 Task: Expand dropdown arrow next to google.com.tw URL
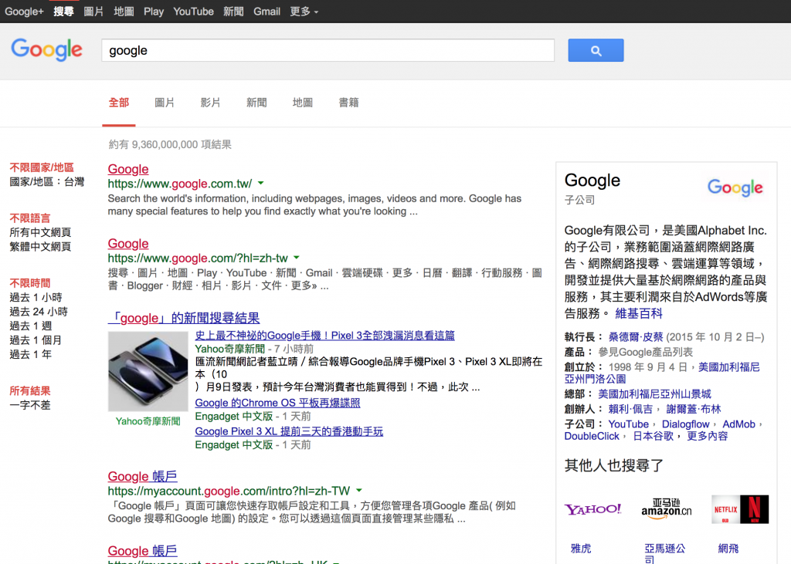(261, 183)
